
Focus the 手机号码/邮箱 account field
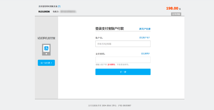pyautogui.click(x=123, y=44)
